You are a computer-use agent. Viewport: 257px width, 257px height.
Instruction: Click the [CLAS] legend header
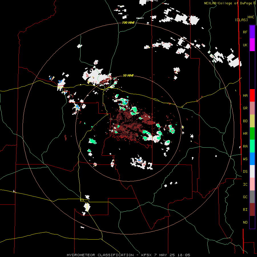241,20
